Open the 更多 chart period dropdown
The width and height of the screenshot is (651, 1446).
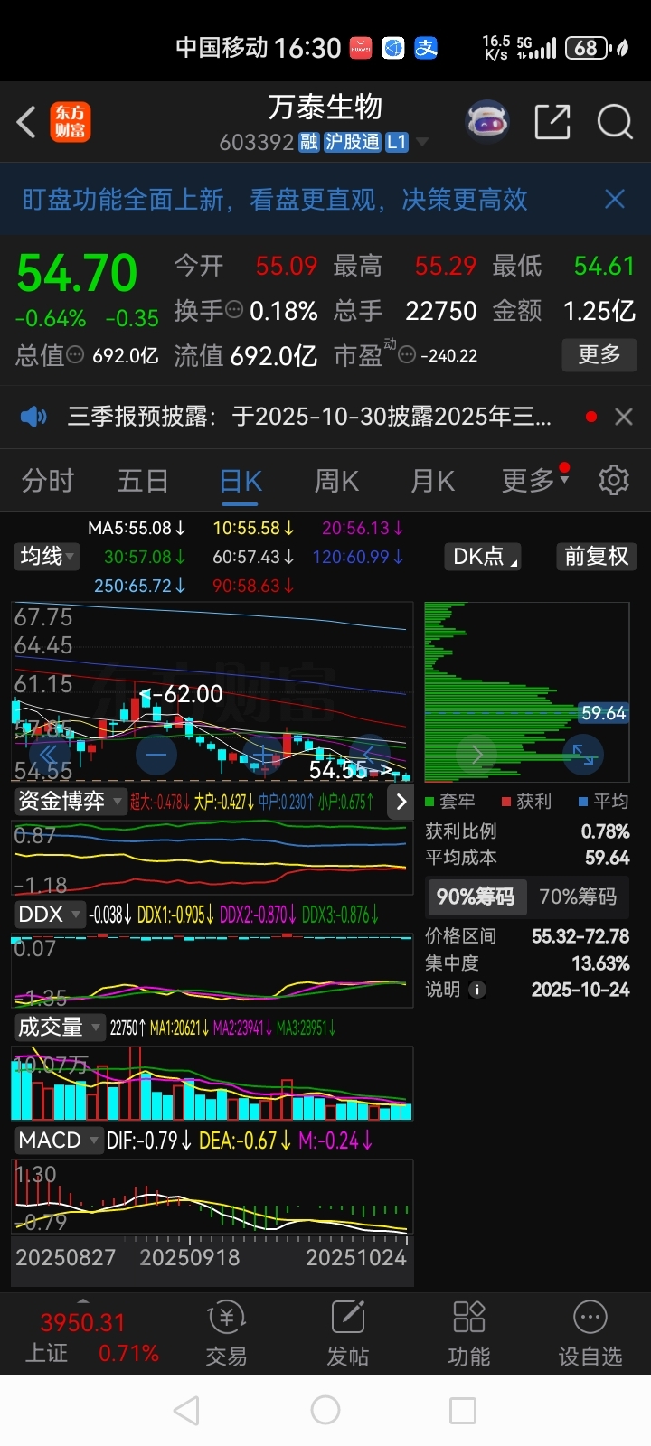tap(535, 480)
